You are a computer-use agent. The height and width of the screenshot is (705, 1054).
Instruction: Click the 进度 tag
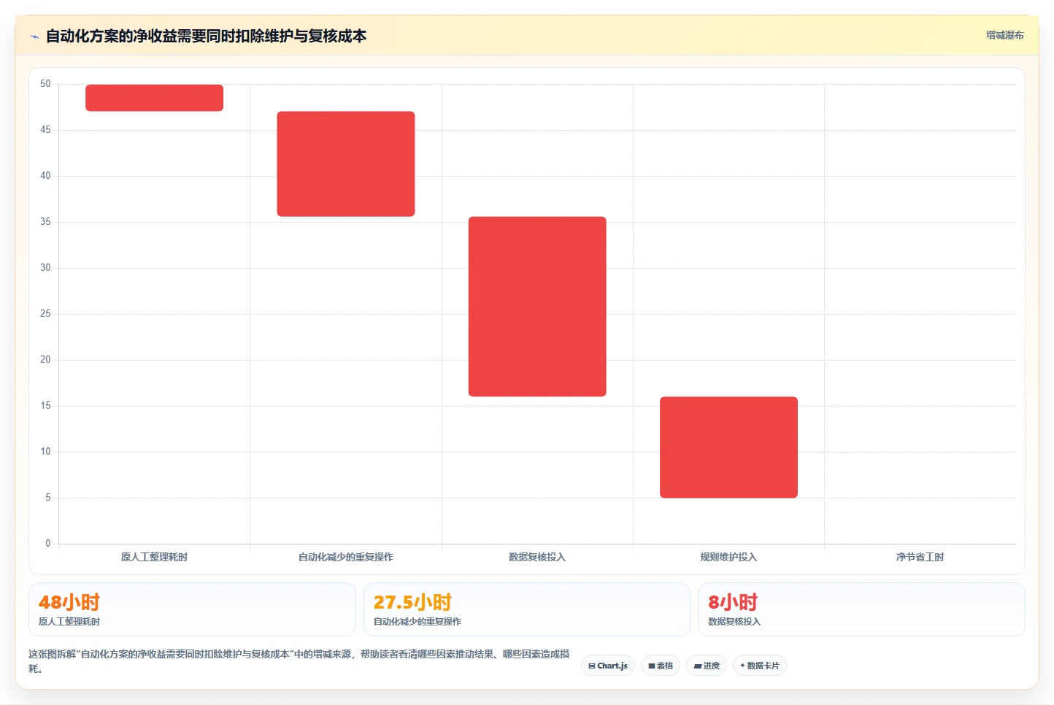pos(707,666)
